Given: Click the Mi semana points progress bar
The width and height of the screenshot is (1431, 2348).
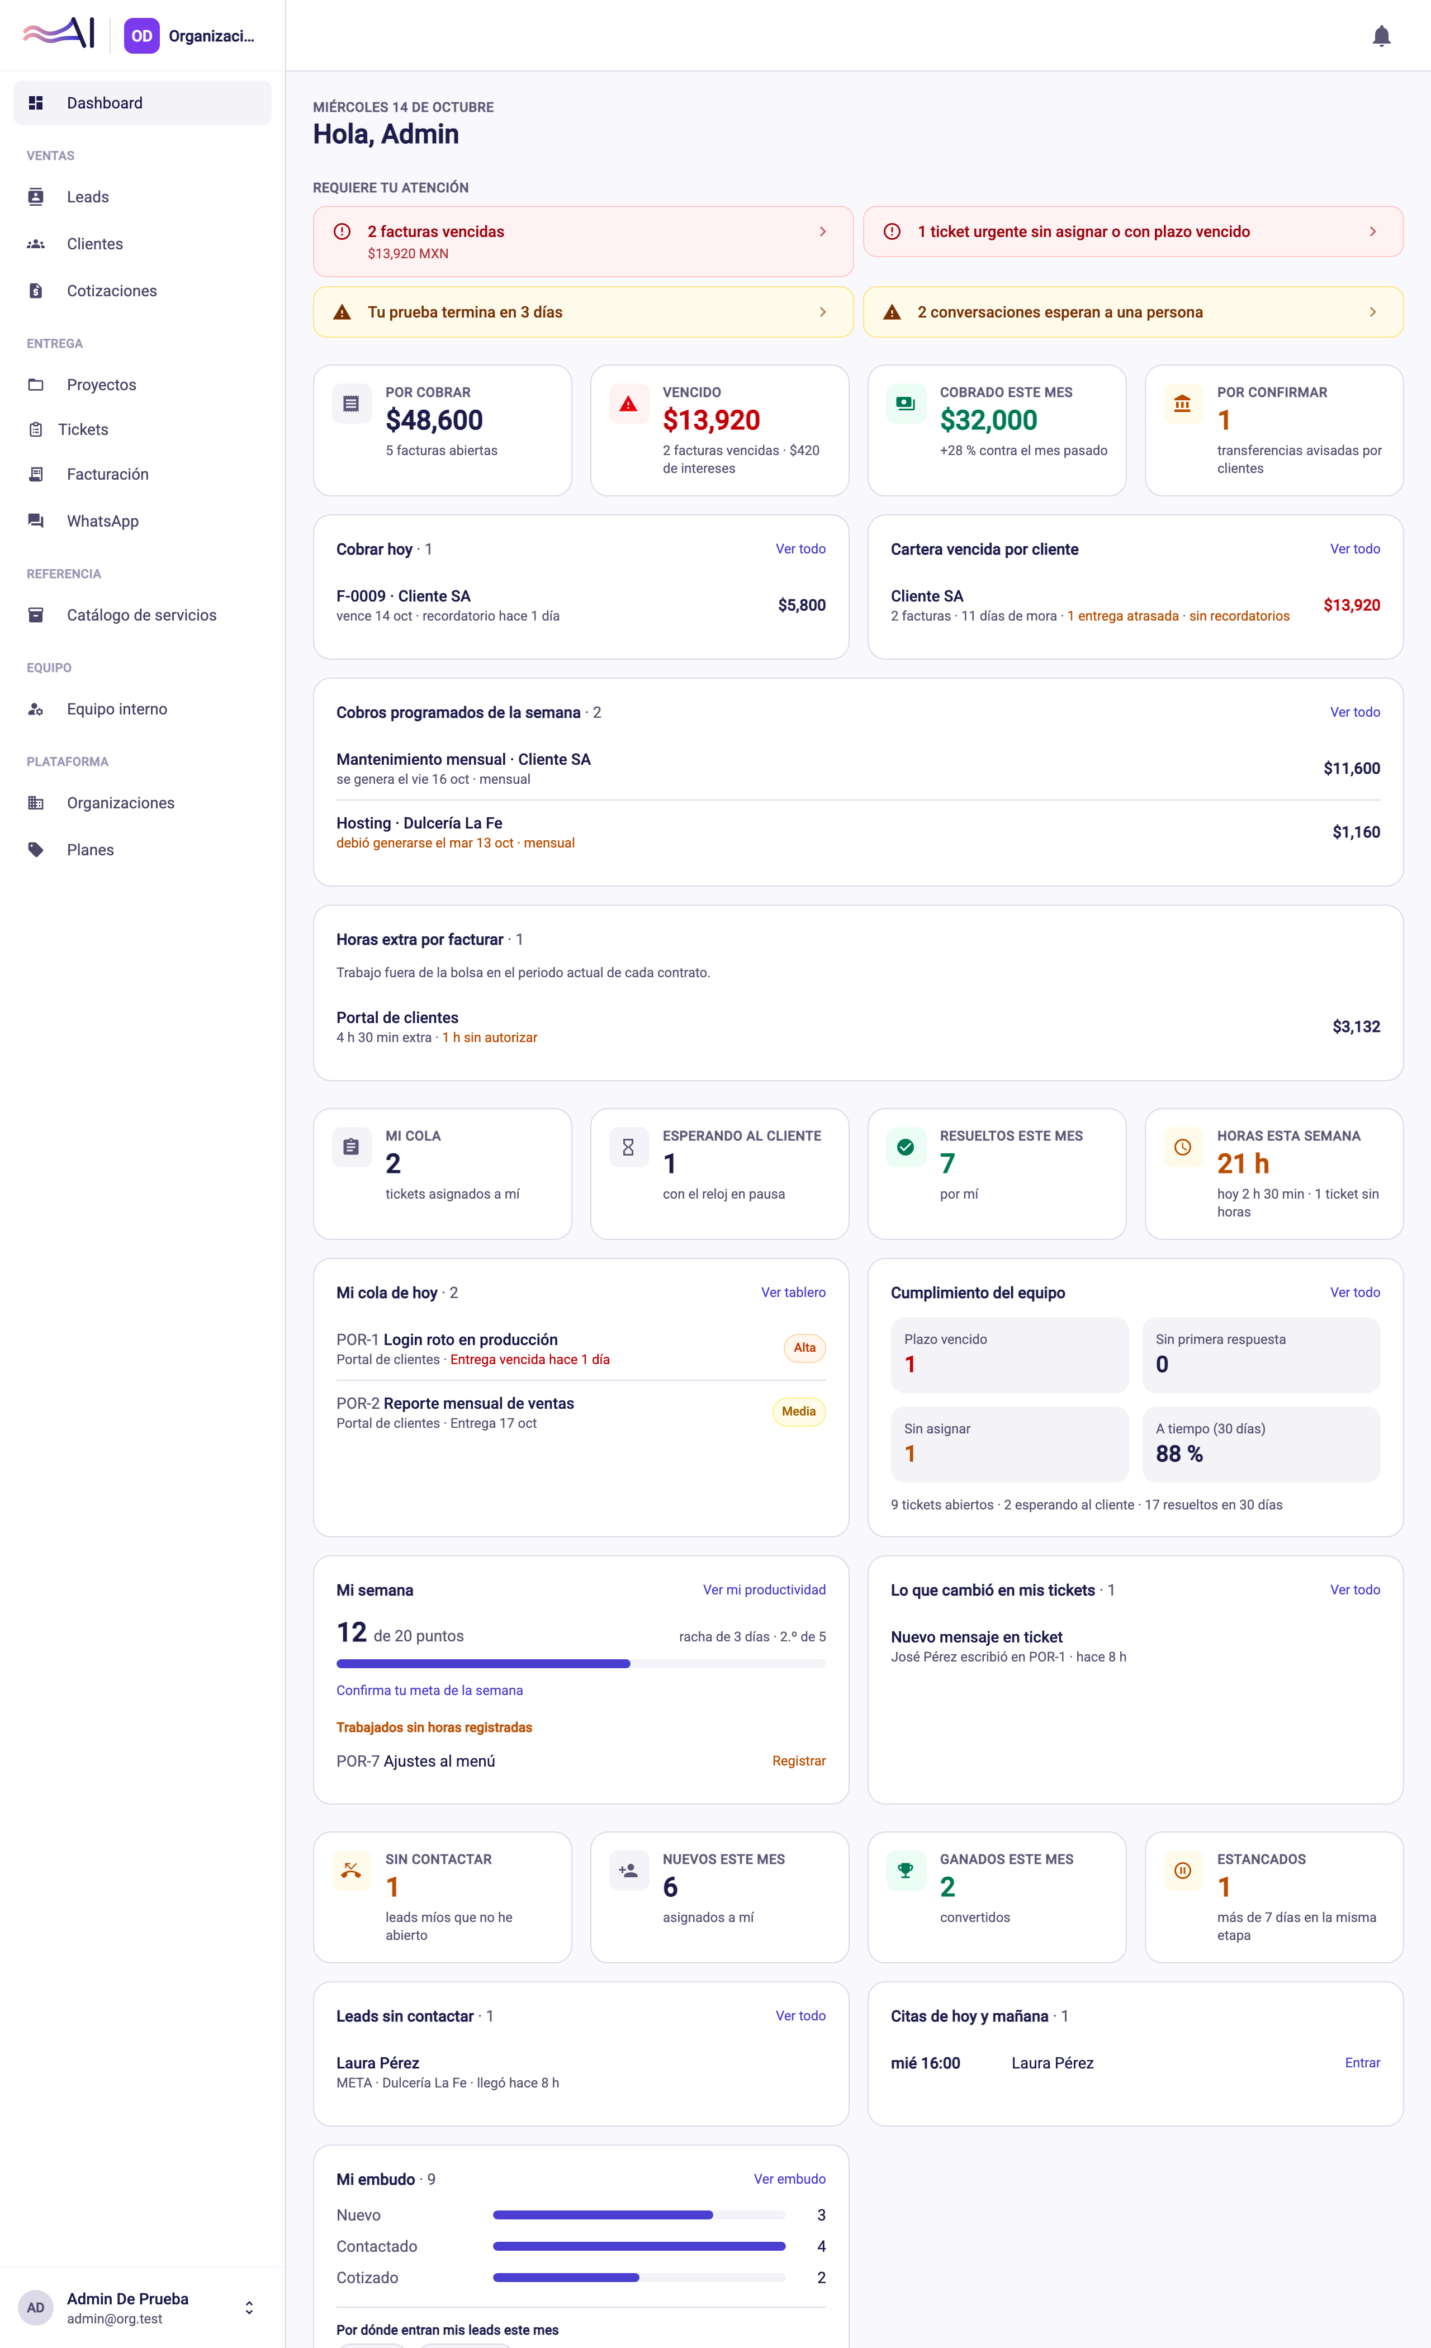Looking at the screenshot, I should 581,1664.
